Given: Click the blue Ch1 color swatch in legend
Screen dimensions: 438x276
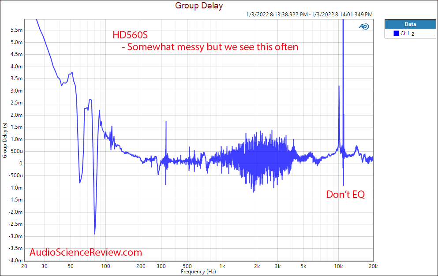Looking at the screenshot, I should [x=396, y=33].
